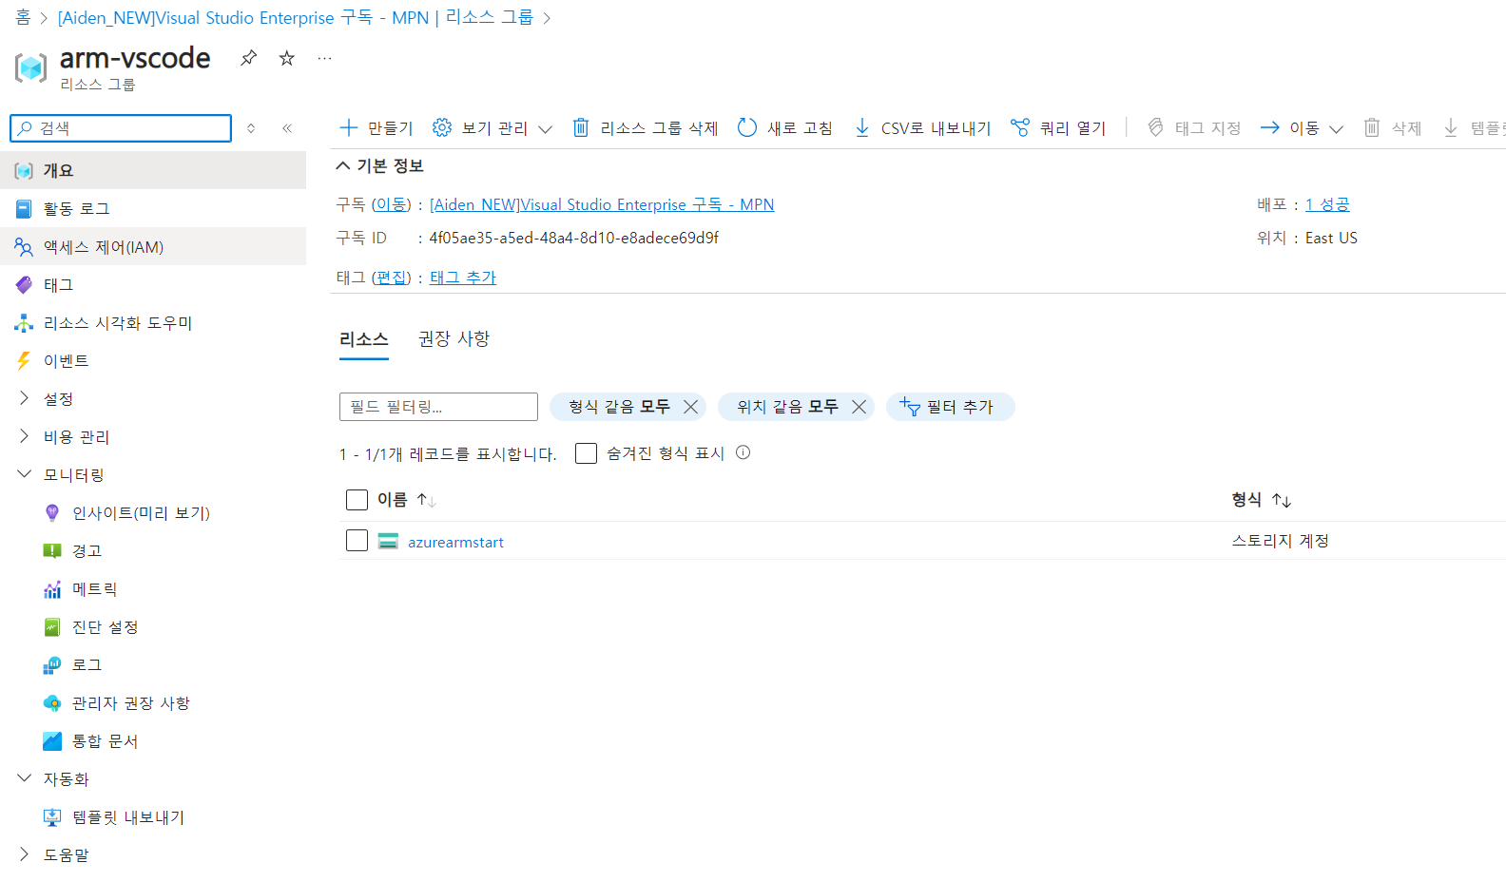Click the 만들기 plus icon

[349, 127]
